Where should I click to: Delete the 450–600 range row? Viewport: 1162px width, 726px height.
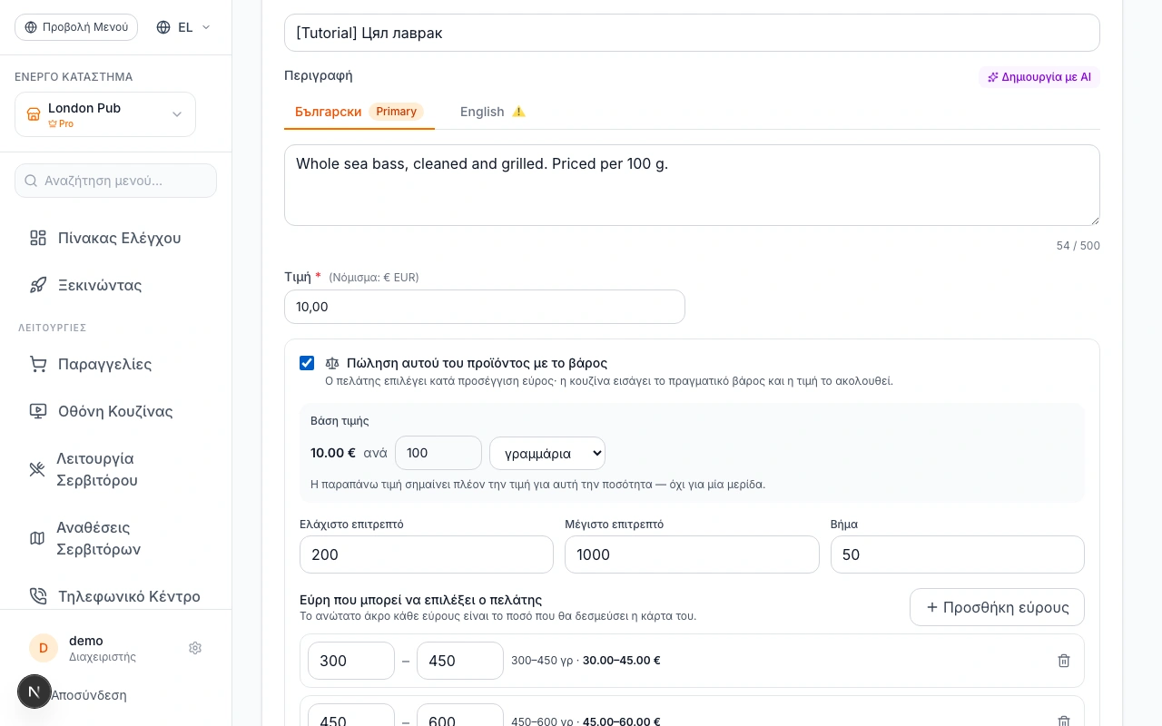click(x=1064, y=721)
